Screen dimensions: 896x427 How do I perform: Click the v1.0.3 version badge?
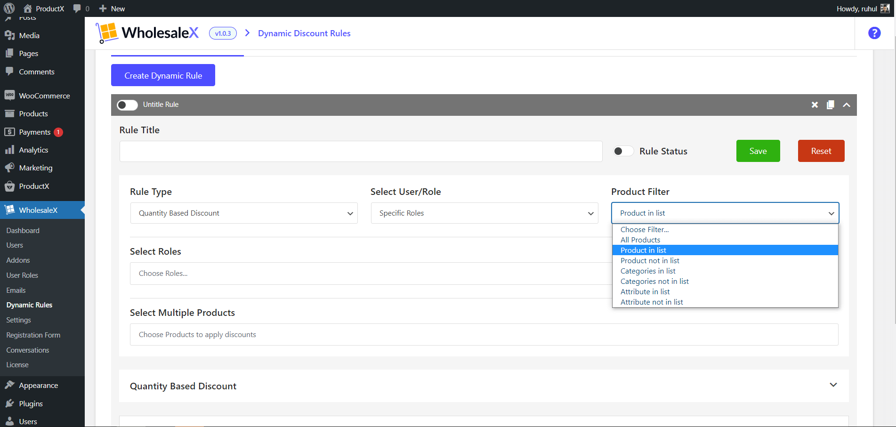pyautogui.click(x=223, y=33)
